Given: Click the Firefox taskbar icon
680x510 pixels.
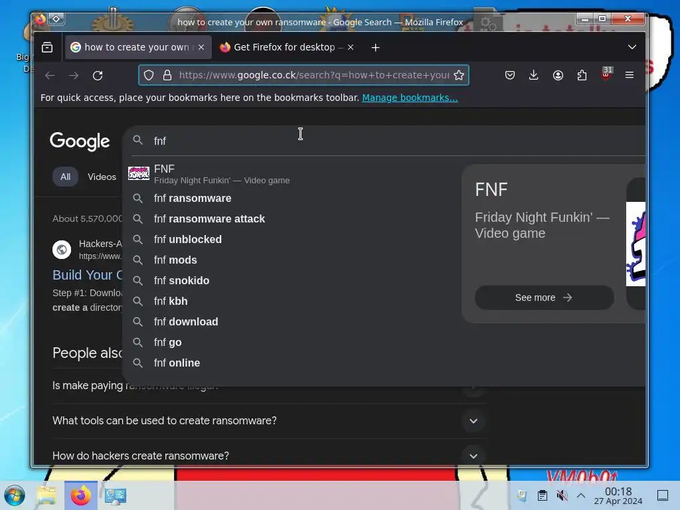Looking at the screenshot, I should click(80, 495).
